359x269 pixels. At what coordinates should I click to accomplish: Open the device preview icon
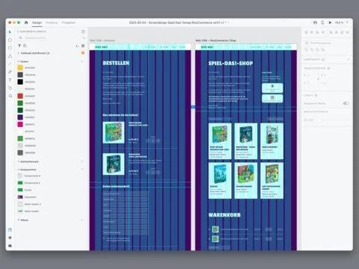[322, 22]
